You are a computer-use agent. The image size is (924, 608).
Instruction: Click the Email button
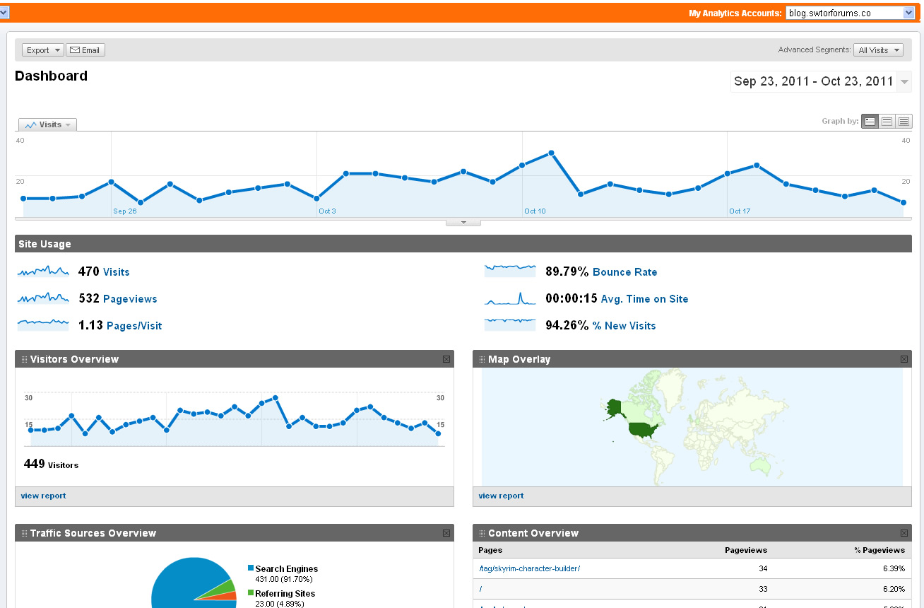tap(85, 50)
